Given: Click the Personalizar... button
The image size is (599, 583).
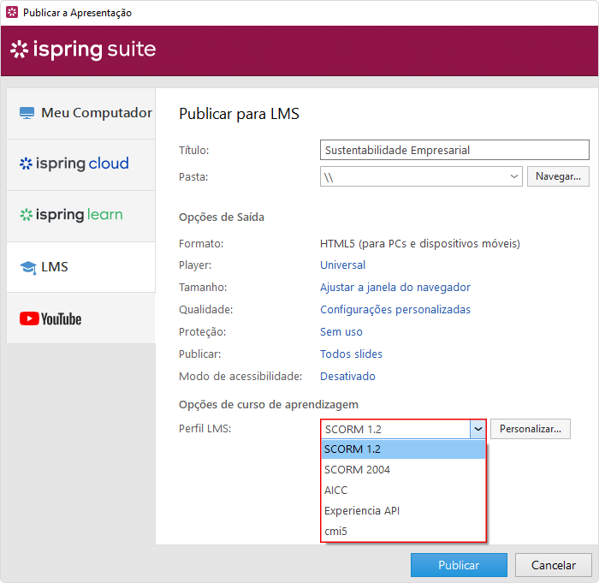Looking at the screenshot, I should click(x=531, y=429).
